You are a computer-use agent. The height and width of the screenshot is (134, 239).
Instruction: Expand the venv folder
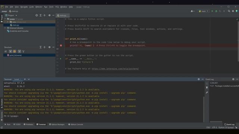8,22
